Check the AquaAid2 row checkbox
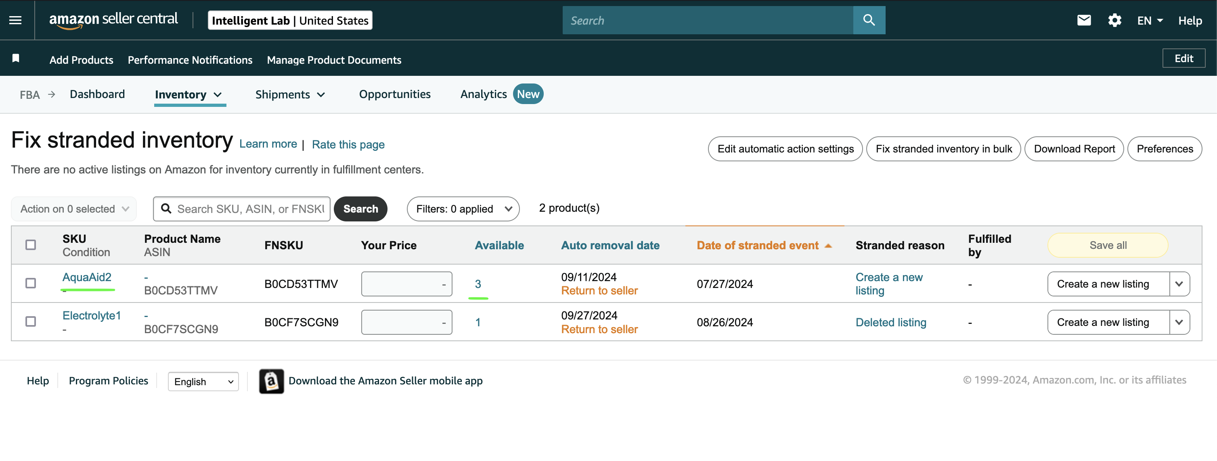1217x461 pixels. [x=31, y=283]
